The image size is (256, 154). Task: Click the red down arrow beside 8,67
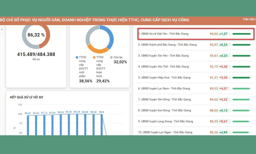coord(220,121)
